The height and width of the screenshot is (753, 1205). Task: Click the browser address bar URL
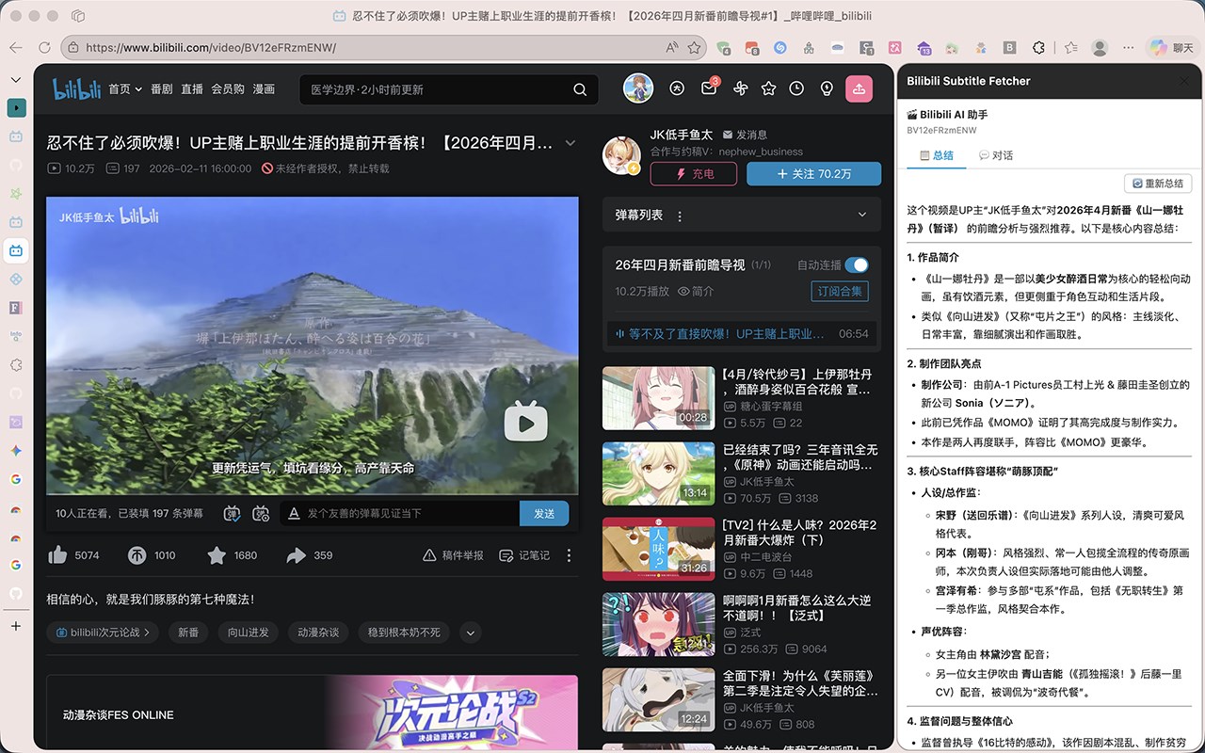pos(211,47)
